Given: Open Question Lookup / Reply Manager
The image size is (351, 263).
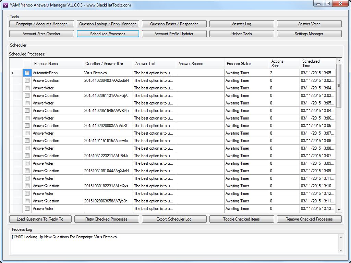Looking at the screenshot, I should coord(108,24).
